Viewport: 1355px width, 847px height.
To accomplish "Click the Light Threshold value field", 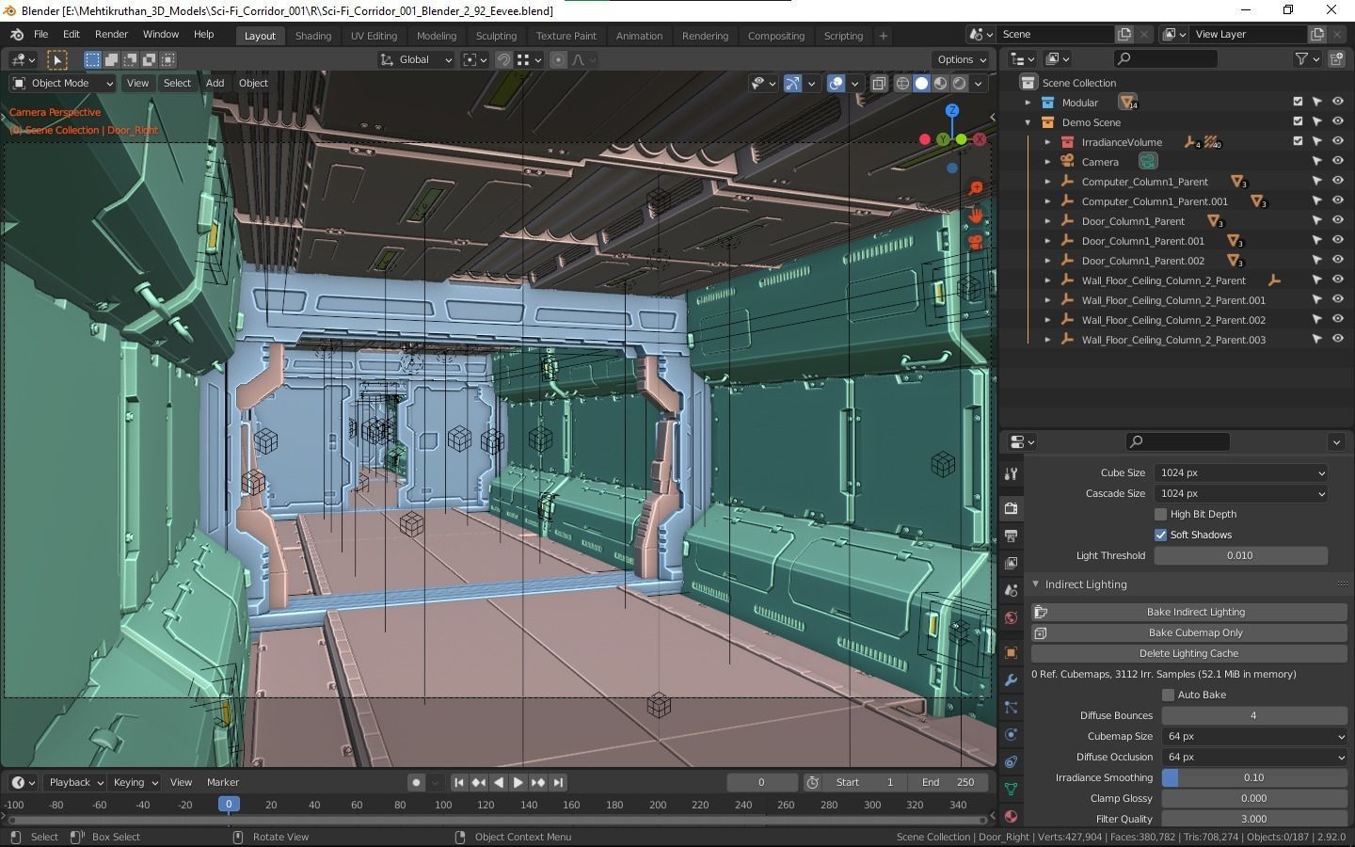I will point(1241,555).
